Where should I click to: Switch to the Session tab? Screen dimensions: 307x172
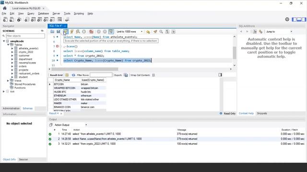(24, 159)
